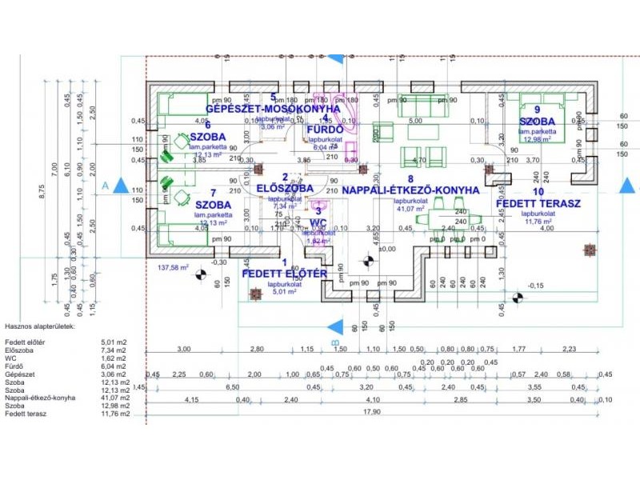The image size is (640, 480).
Task: Click the GÉPÉSZET-MOSÓKONYHA room label
Action: pyautogui.click(x=273, y=109)
